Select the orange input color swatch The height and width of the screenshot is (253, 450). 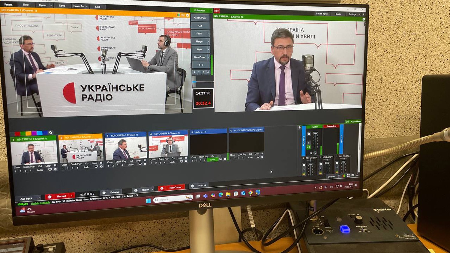(x=28, y=133)
